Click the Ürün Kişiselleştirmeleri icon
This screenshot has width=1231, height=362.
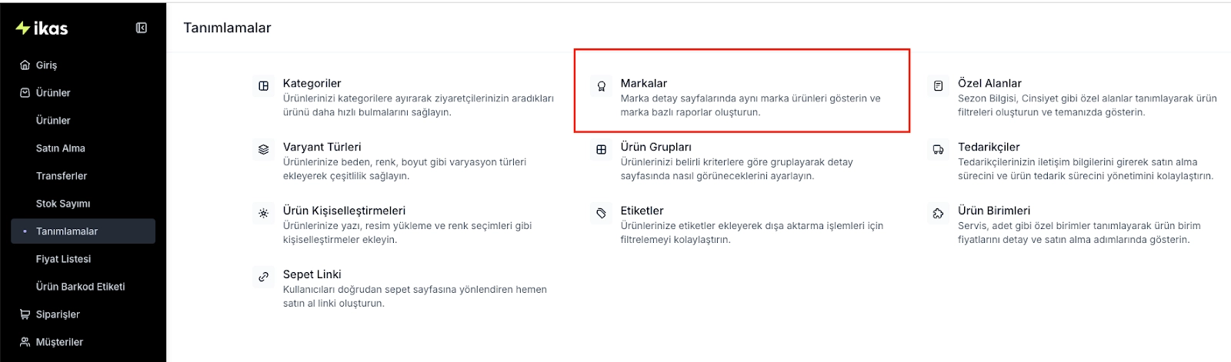264,214
